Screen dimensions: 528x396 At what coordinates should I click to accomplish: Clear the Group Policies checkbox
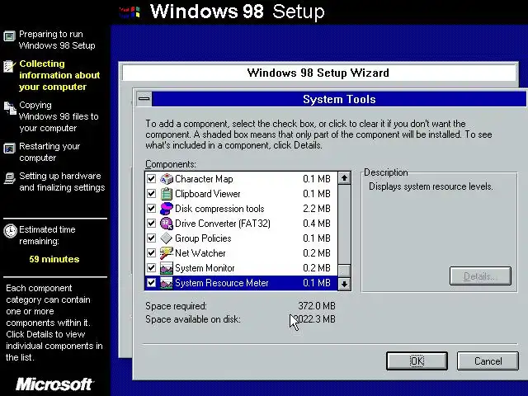coord(152,238)
